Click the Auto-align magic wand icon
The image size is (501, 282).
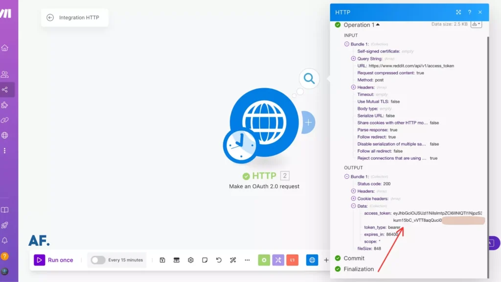point(233,260)
